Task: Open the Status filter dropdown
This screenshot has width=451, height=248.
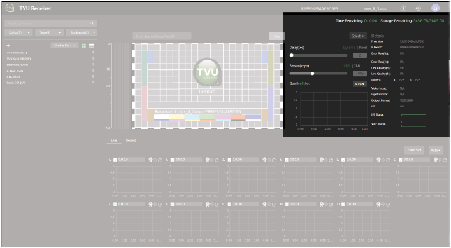Action: point(18,32)
